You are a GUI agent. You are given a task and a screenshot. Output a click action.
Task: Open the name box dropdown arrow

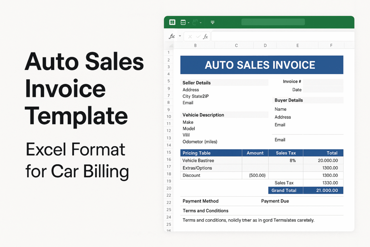click(180, 36)
